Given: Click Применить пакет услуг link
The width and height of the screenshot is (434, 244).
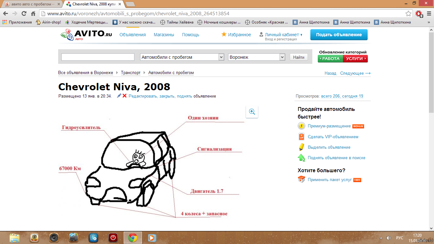Looking at the screenshot, I should click(330, 180).
